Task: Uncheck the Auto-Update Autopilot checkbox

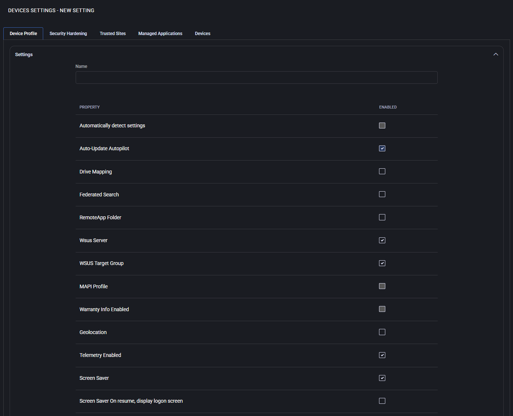Action: tap(382, 148)
